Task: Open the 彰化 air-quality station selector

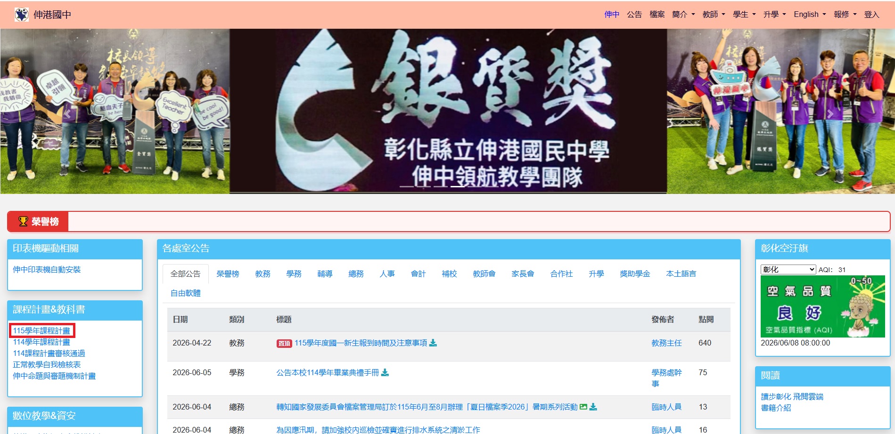Action: click(x=788, y=270)
